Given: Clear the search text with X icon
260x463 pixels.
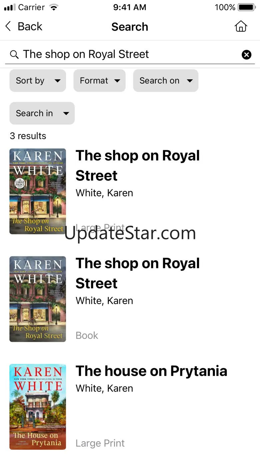Looking at the screenshot, I should [x=246, y=54].
